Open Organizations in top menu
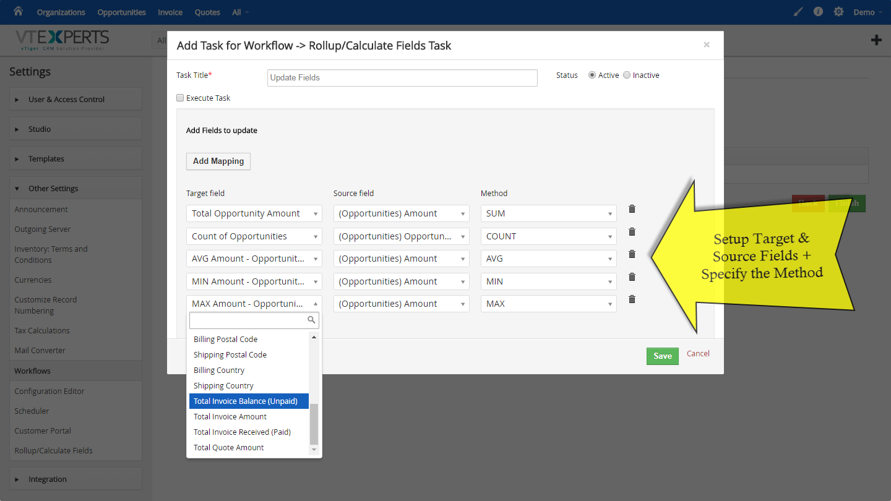The width and height of the screenshot is (891, 501). point(61,12)
